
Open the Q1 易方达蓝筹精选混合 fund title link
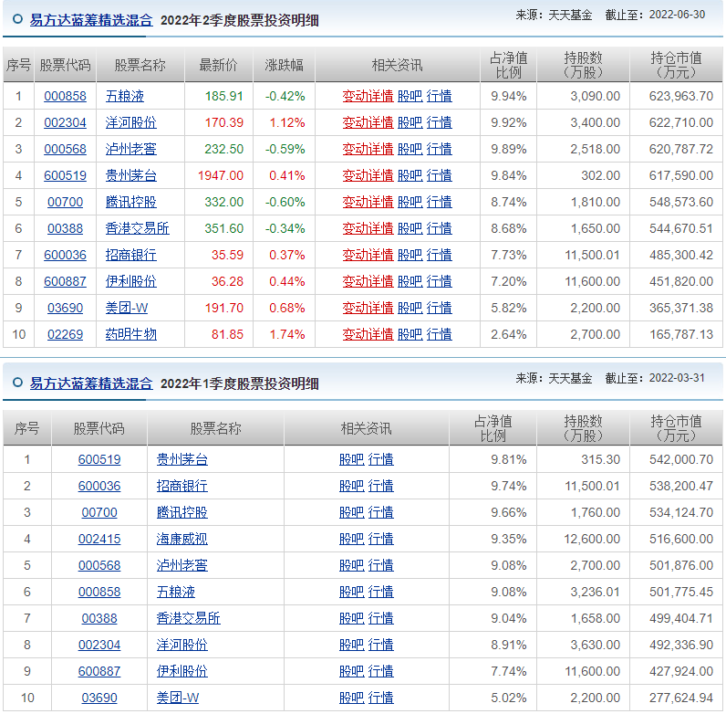point(91,383)
